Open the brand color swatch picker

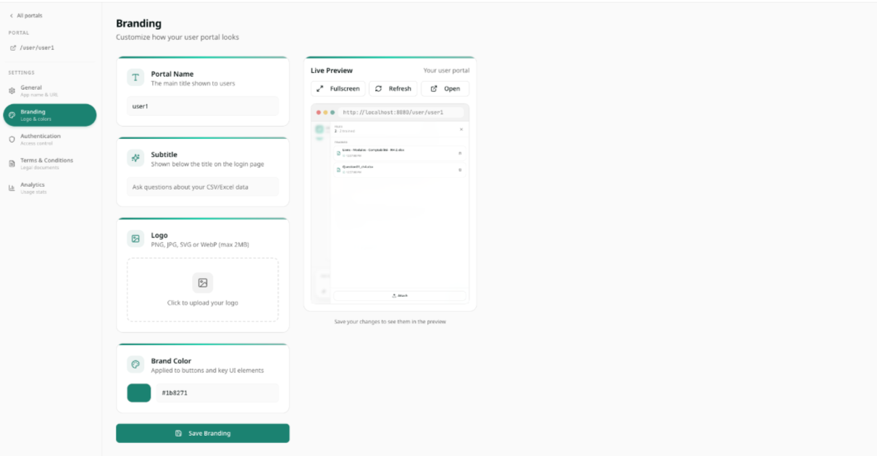pos(139,393)
